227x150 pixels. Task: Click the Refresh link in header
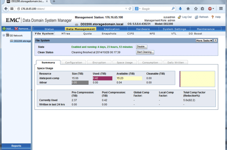201,17
